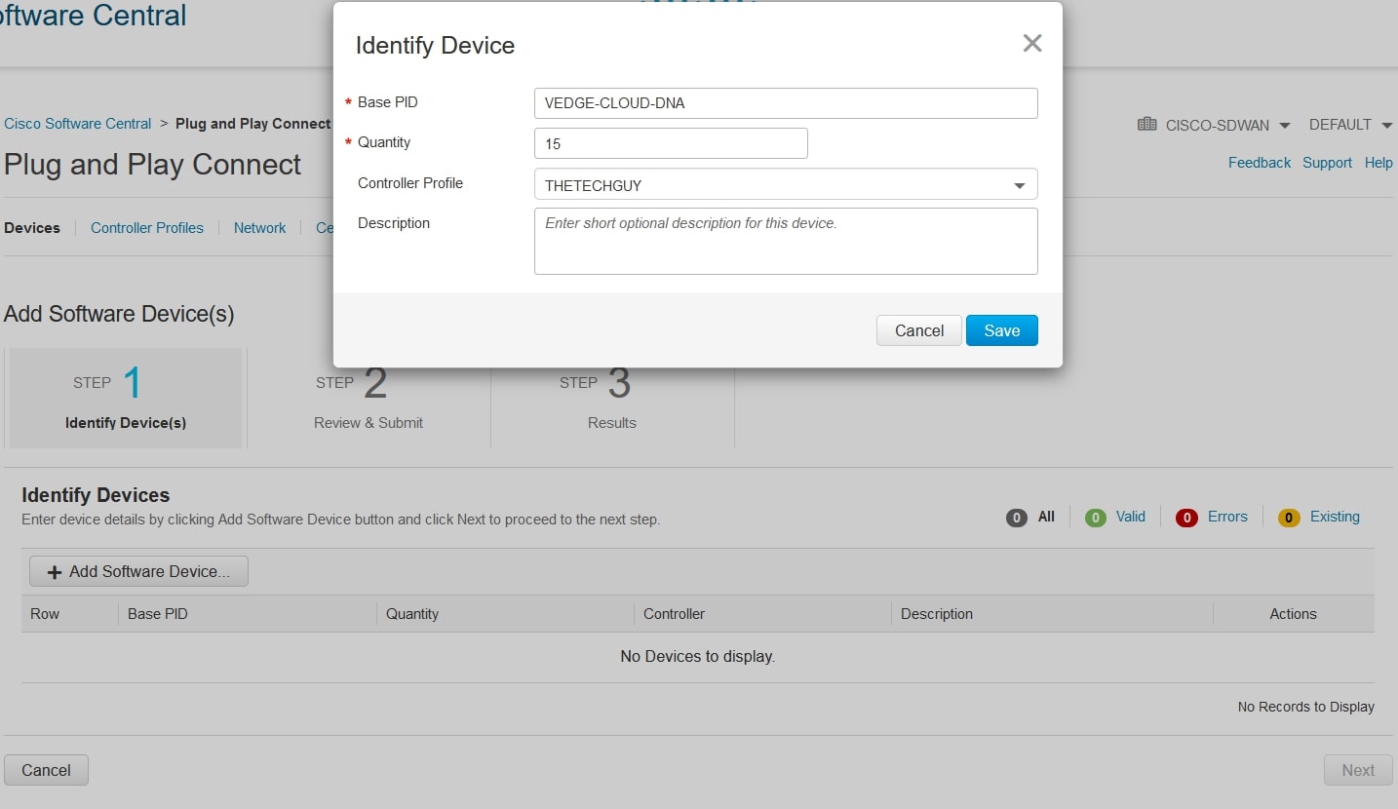1398x809 pixels.
Task: Select Step 1 Identify Device(s)
Action: tap(126, 398)
